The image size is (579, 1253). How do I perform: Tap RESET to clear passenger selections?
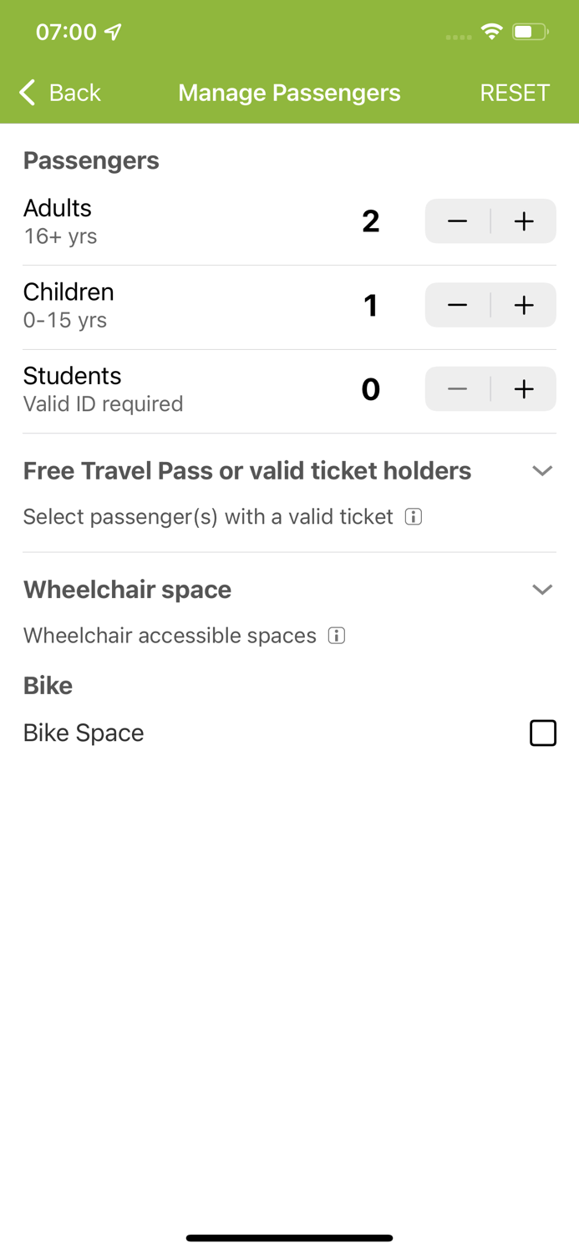[515, 93]
